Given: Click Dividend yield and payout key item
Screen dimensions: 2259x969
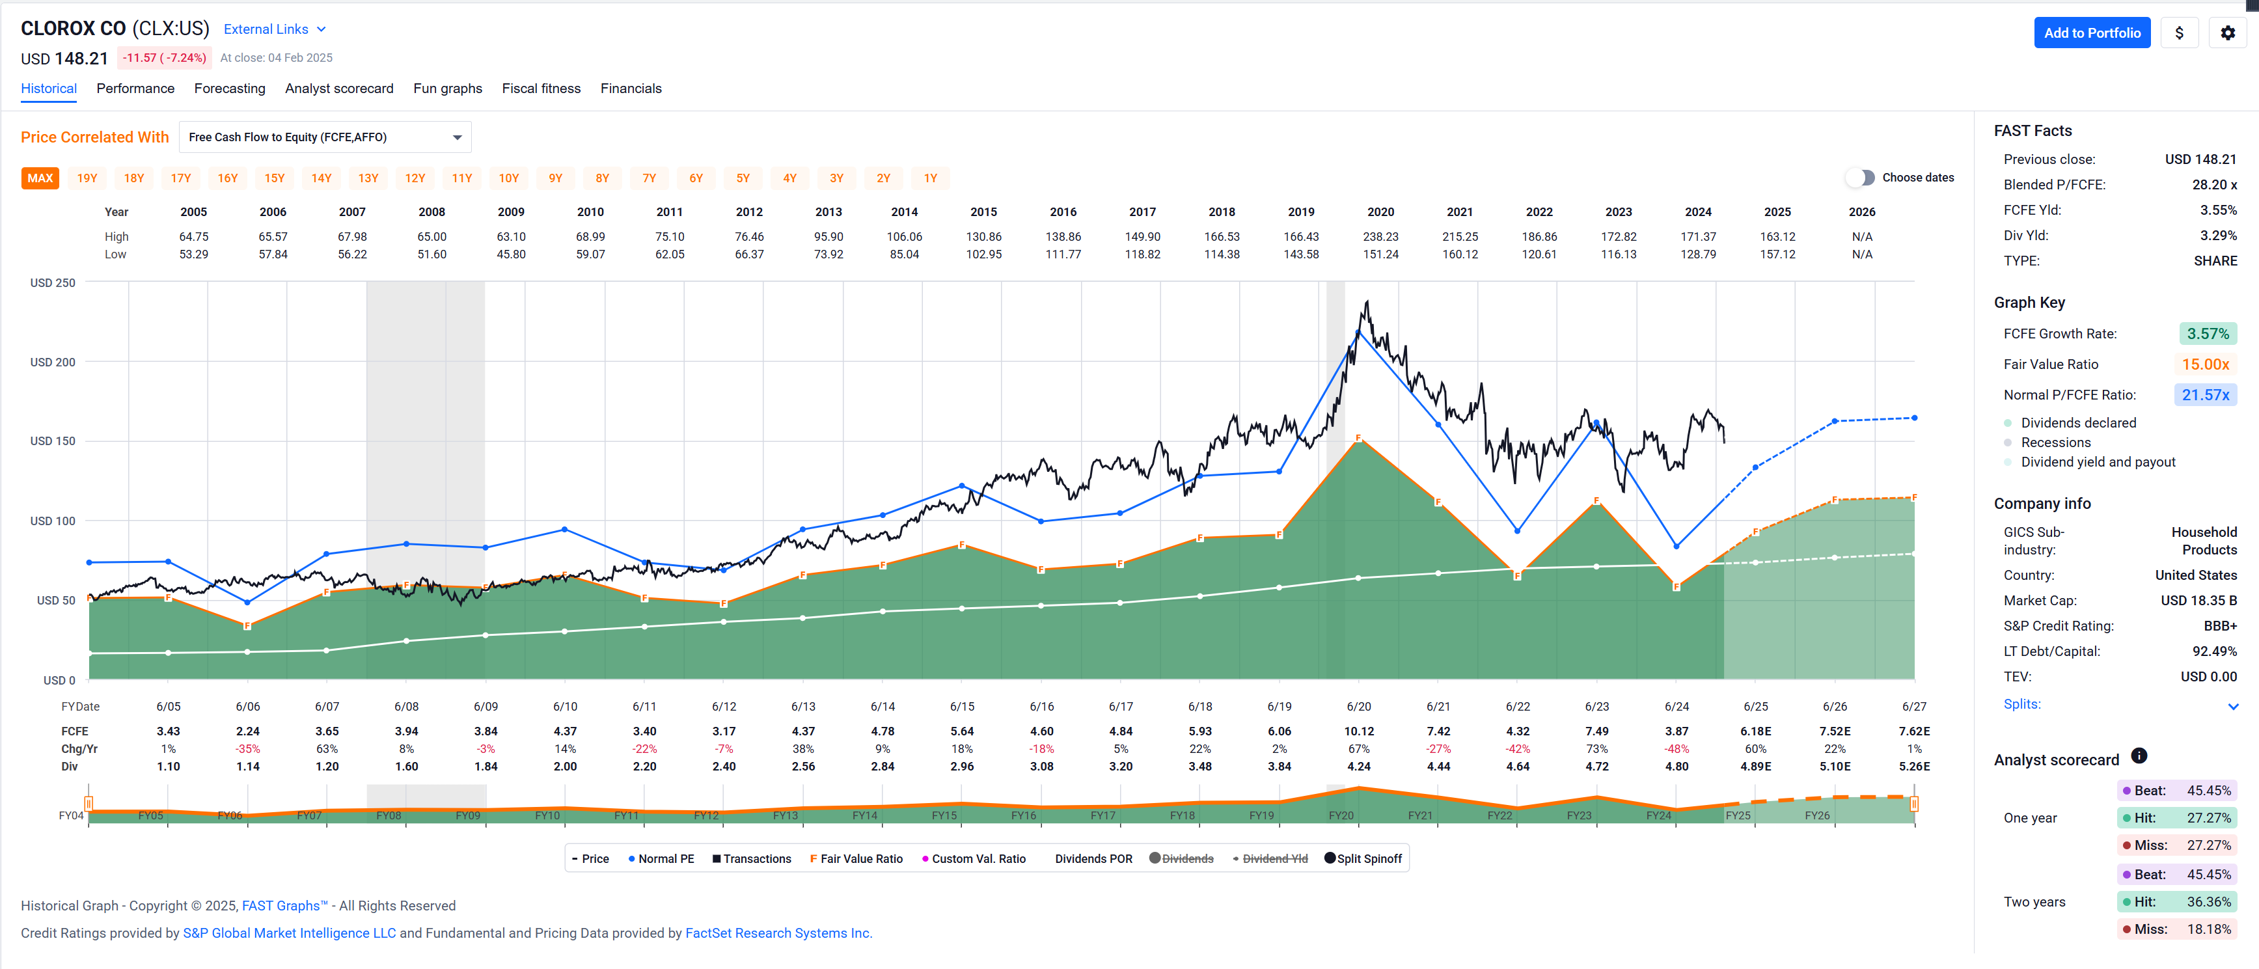Looking at the screenshot, I should [x=2089, y=462].
